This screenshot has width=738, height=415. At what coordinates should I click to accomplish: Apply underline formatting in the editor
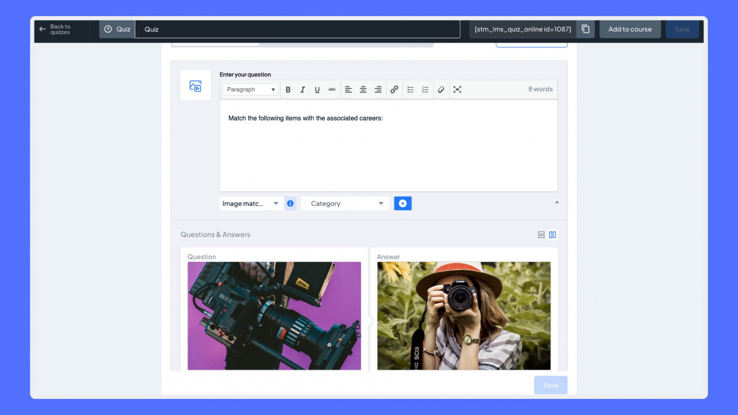pyautogui.click(x=317, y=89)
